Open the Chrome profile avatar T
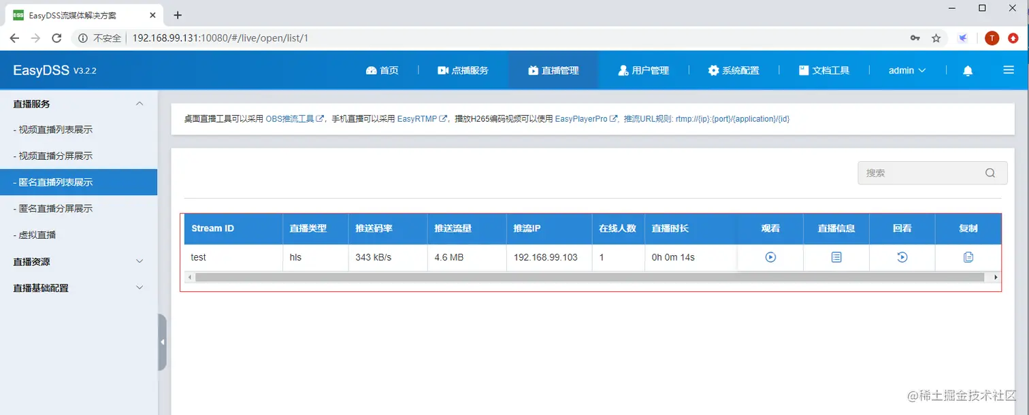 coord(992,38)
